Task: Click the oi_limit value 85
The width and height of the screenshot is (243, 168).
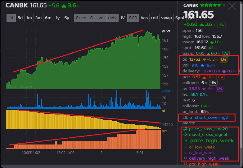Action: [203, 112]
